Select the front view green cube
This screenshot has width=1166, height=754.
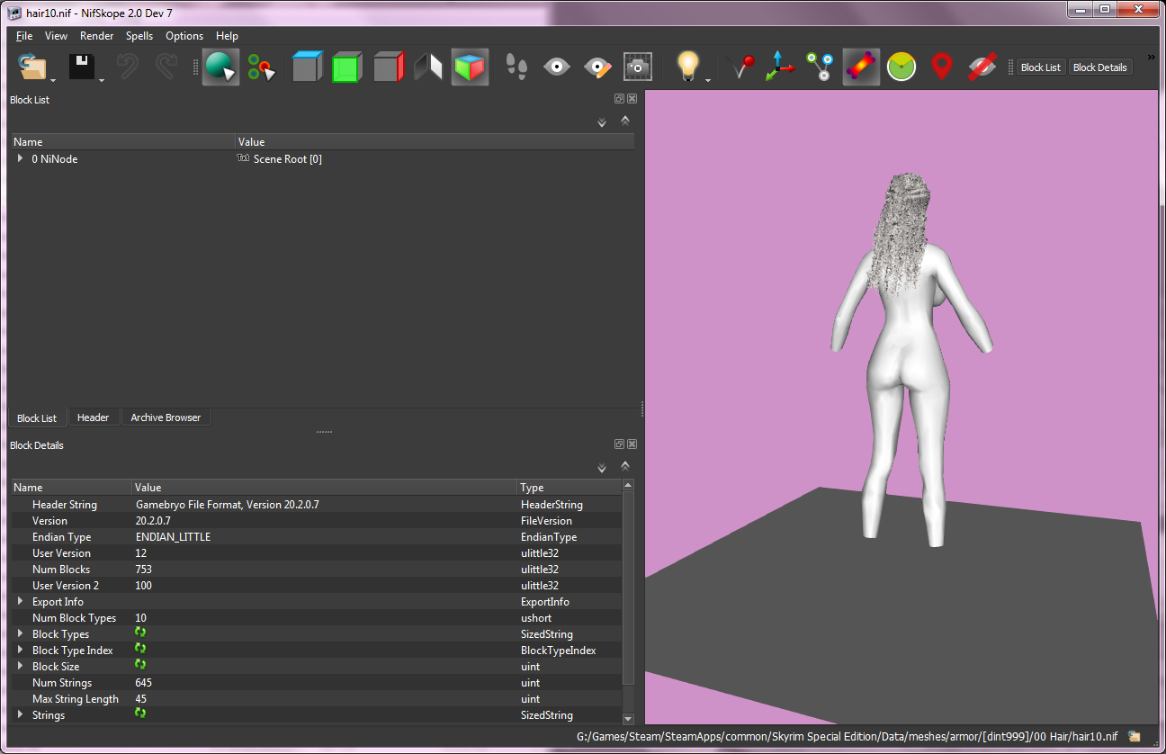coord(346,67)
